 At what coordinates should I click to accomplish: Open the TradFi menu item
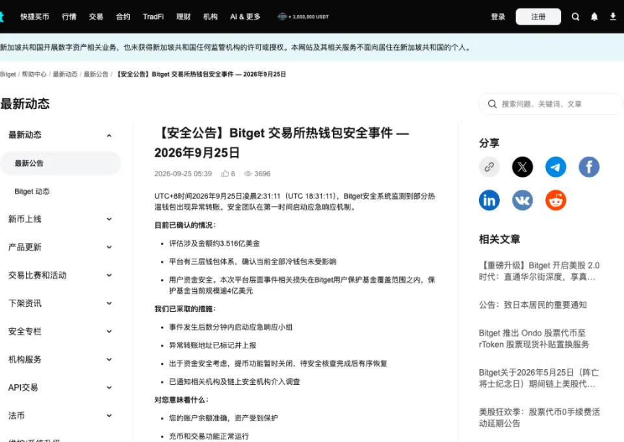[153, 17]
